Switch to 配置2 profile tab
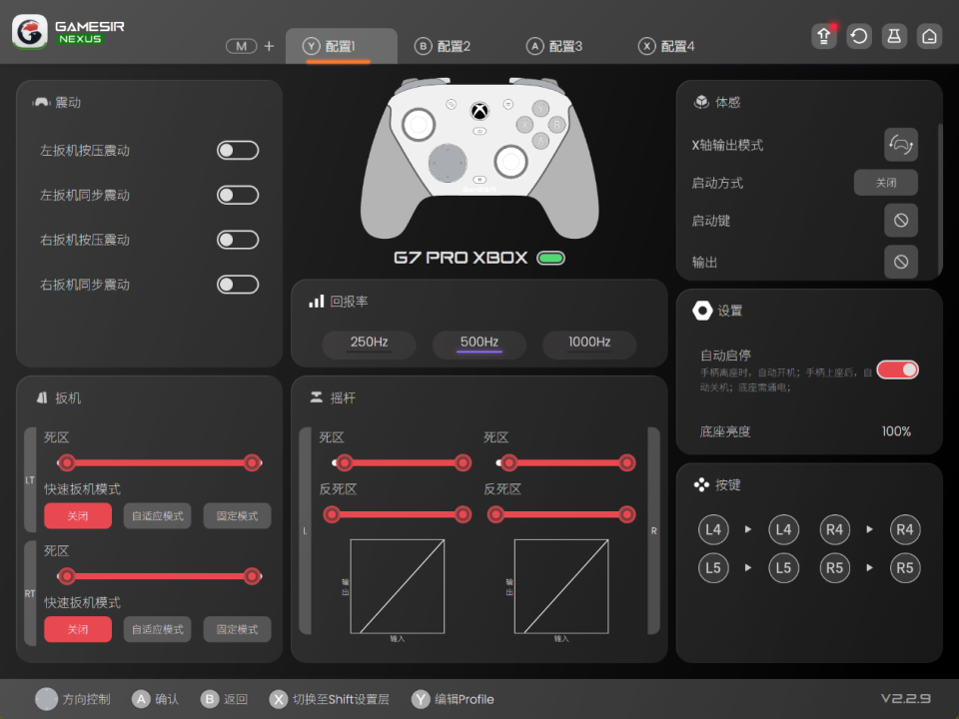959x719 pixels. pyautogui.click(x=443, y=46)
